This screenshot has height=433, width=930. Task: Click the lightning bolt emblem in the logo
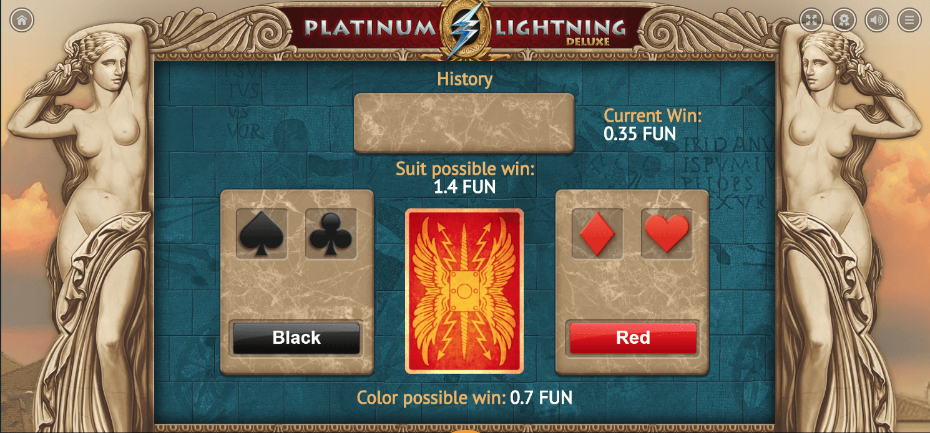464,29
